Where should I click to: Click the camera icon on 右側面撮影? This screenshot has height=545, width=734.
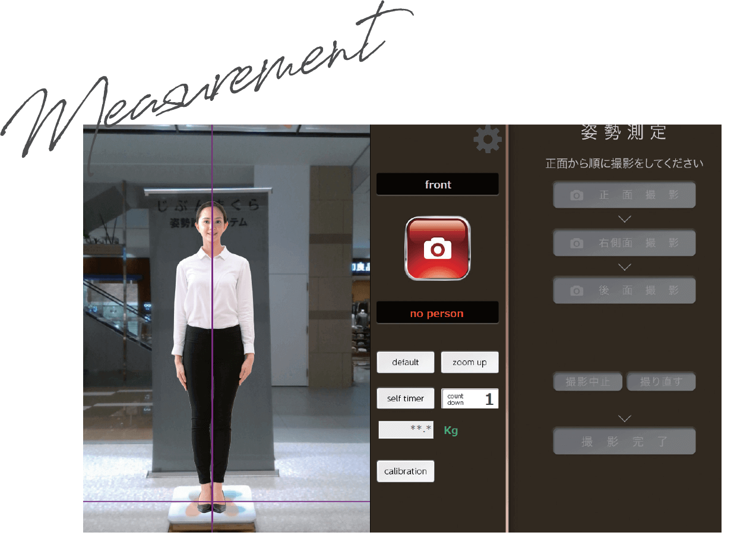(576, 243)
